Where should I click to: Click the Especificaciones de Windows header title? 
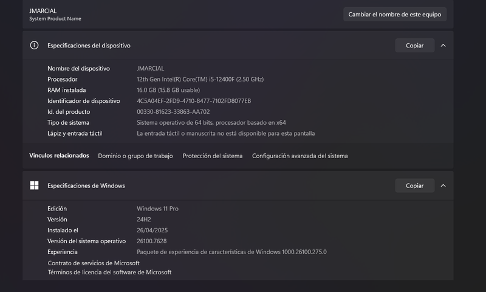[x=86, y=186]
